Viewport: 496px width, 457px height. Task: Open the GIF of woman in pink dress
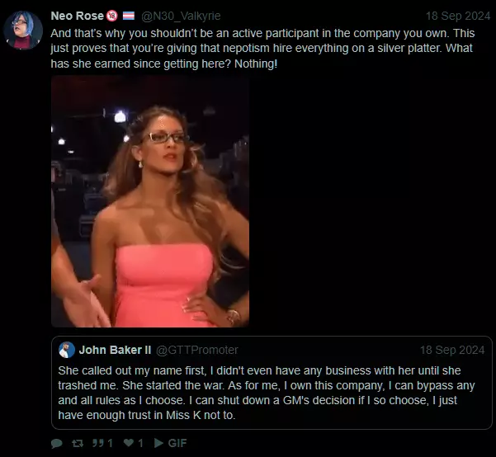click(149, 201)
